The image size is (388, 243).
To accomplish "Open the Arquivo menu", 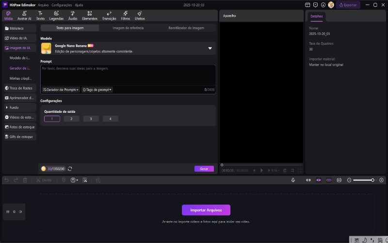I will point(43,5).
